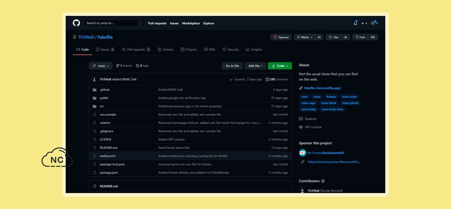Open Issues in top navigation
Viewport: 451px width, 209px height.
pos(174,23)
